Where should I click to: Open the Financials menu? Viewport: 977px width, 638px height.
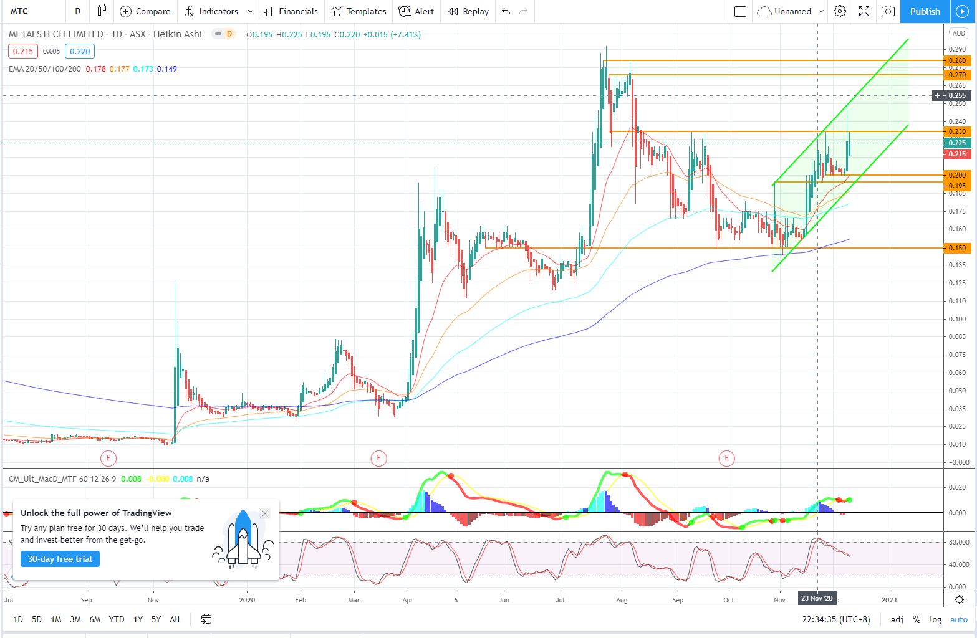click(291, 11)
